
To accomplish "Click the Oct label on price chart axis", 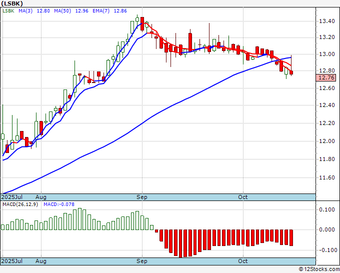I will [242, 197].
